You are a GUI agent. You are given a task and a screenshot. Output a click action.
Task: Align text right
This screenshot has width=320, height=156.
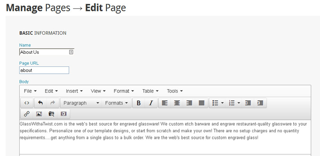(189, 103)
